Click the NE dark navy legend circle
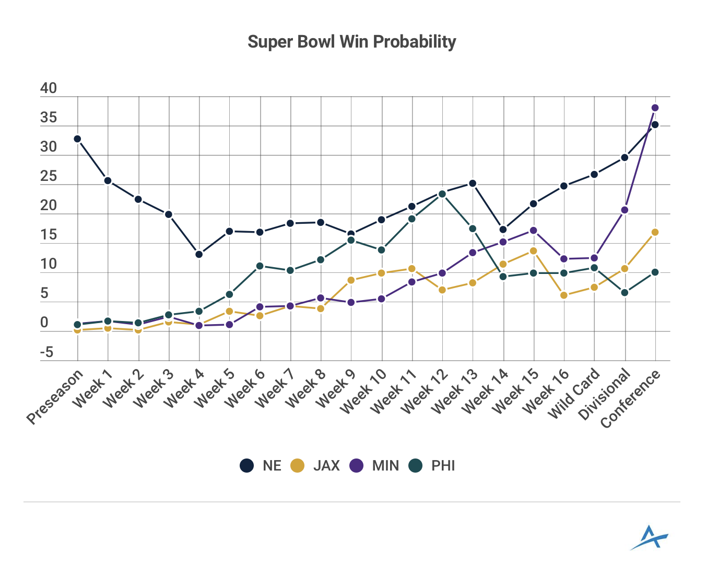 pos(247,465)
